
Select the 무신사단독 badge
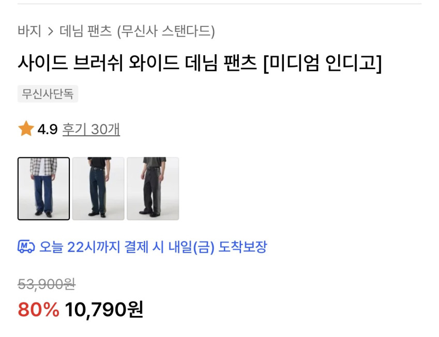[x=48, y=94]
